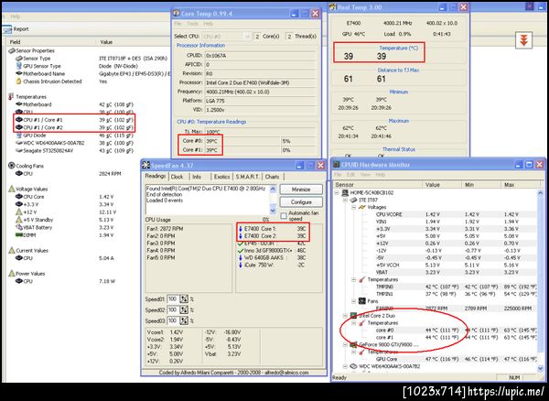Click the Sensor column header in HWMonitor

pyautogui.click(x=378, y=185)
